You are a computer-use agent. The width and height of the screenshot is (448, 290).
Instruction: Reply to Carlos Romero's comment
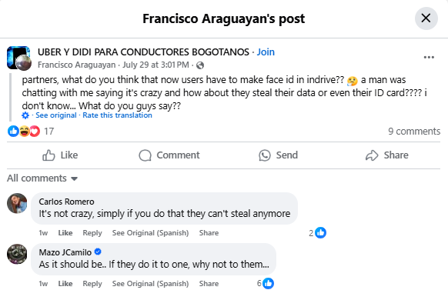(92, 233)
